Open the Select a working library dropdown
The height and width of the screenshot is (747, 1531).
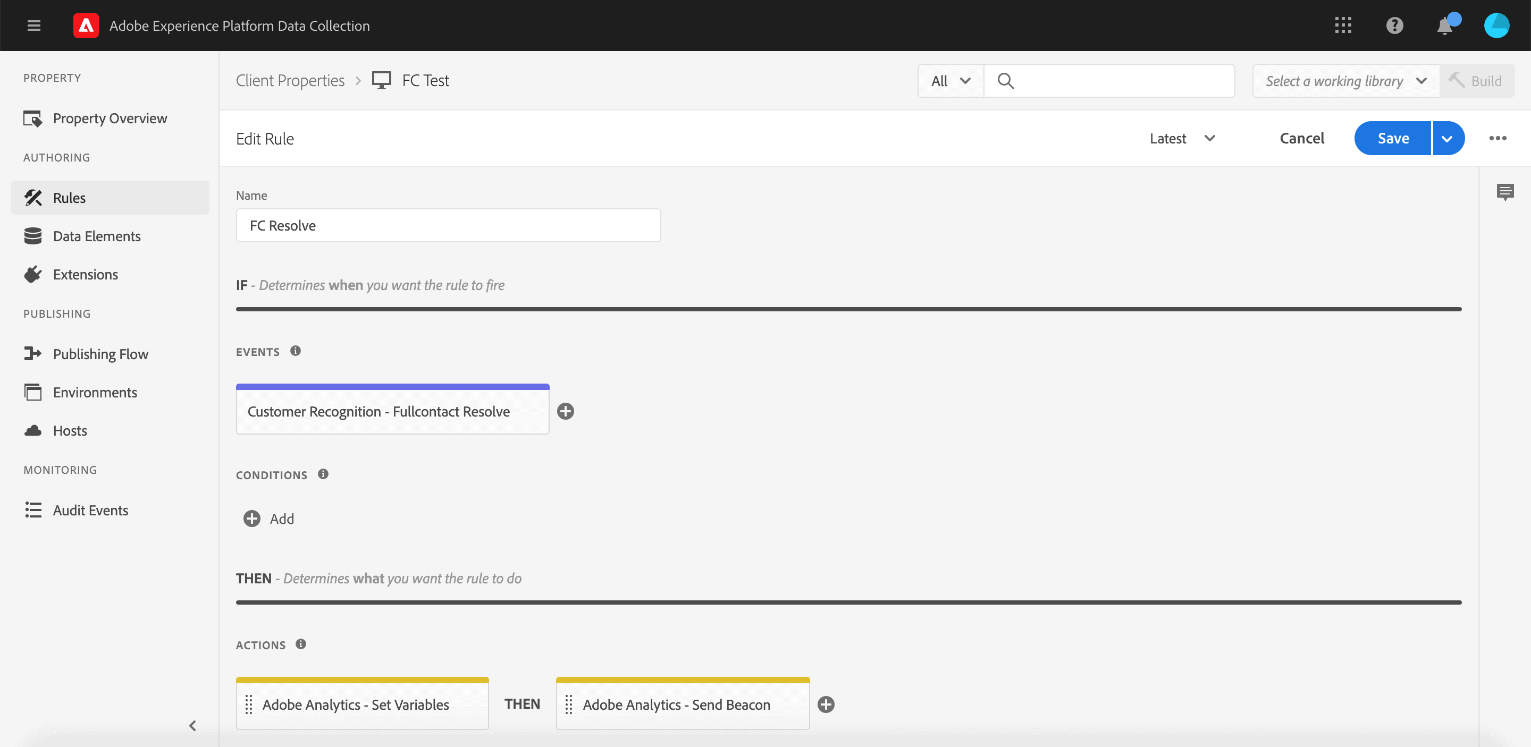(1345, 81)
